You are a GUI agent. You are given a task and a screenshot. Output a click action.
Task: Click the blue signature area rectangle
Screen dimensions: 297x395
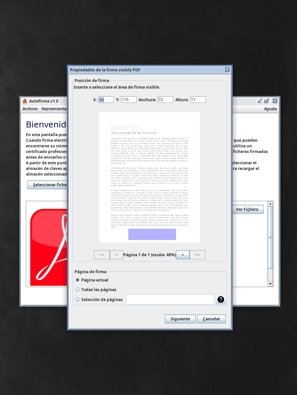click(152, 234)
